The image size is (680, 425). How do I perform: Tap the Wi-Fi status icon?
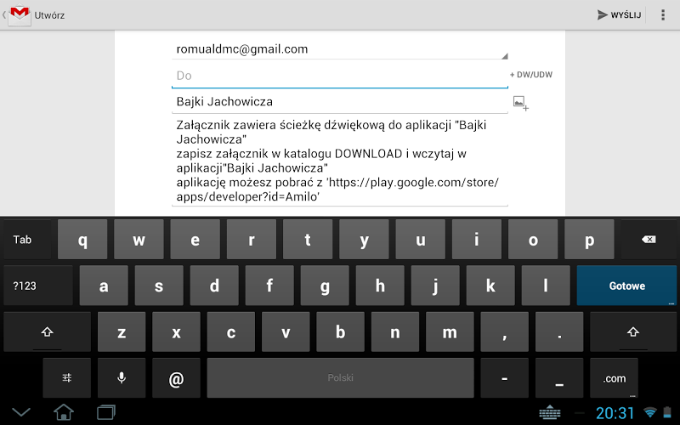coord(650,412)
